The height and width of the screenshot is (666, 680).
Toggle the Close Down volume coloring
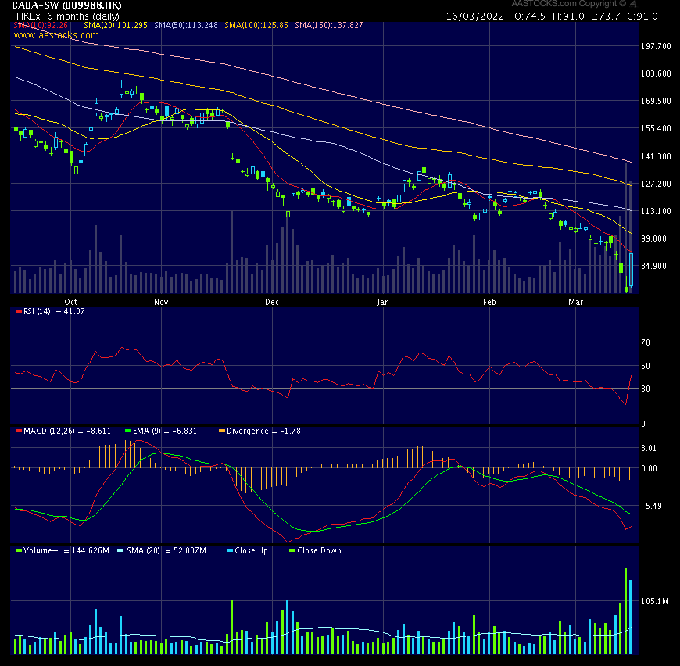click(x=290, y=551)
